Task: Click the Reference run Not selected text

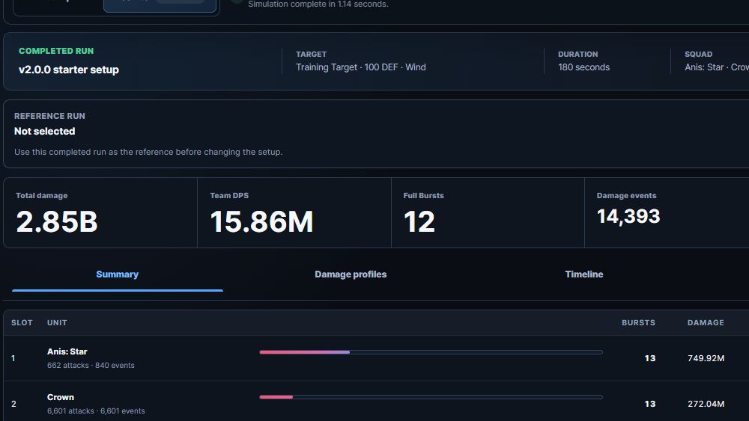Action: tap(44, 131)
